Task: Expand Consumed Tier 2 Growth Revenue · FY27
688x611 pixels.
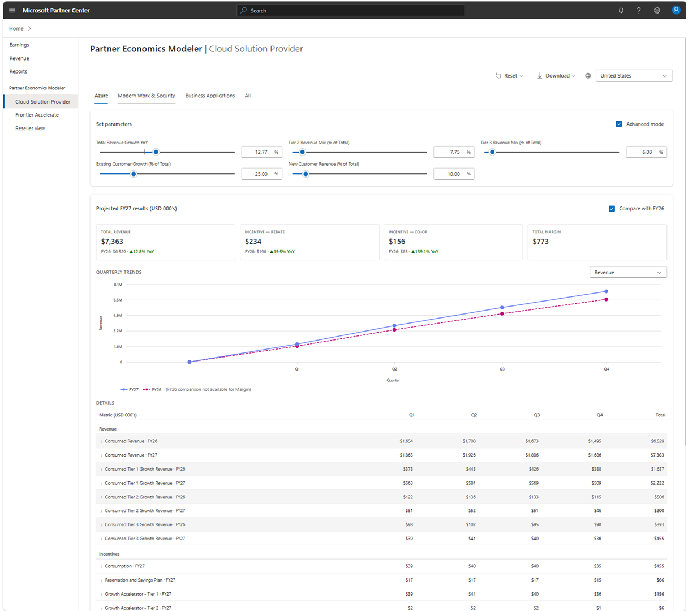Action: pyautogui.click(x=101, y=511)
